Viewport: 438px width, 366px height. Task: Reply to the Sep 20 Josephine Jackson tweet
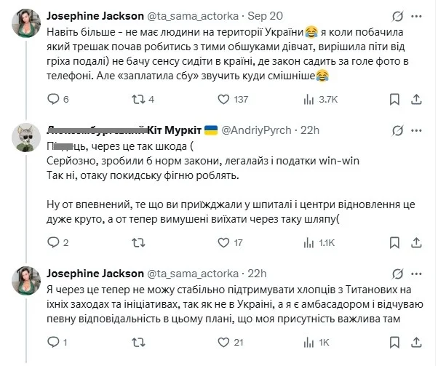51,99
